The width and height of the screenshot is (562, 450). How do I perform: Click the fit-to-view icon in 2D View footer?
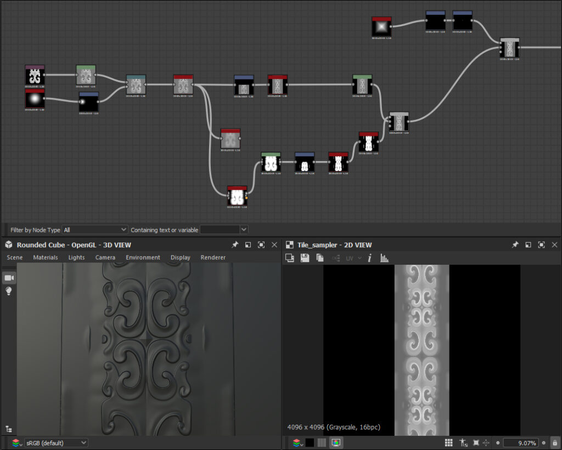click(476, 442)
